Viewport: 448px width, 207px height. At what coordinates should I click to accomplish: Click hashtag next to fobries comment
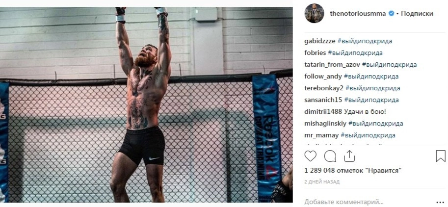[355, 53]
